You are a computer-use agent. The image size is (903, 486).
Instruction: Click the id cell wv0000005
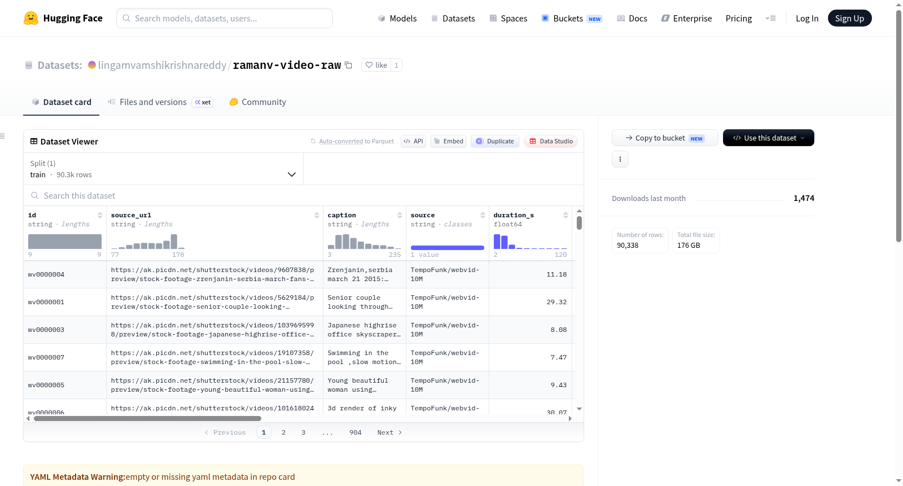(65, 385)
